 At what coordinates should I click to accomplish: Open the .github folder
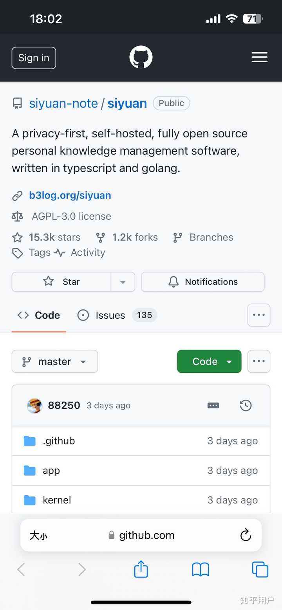(59, 441)
